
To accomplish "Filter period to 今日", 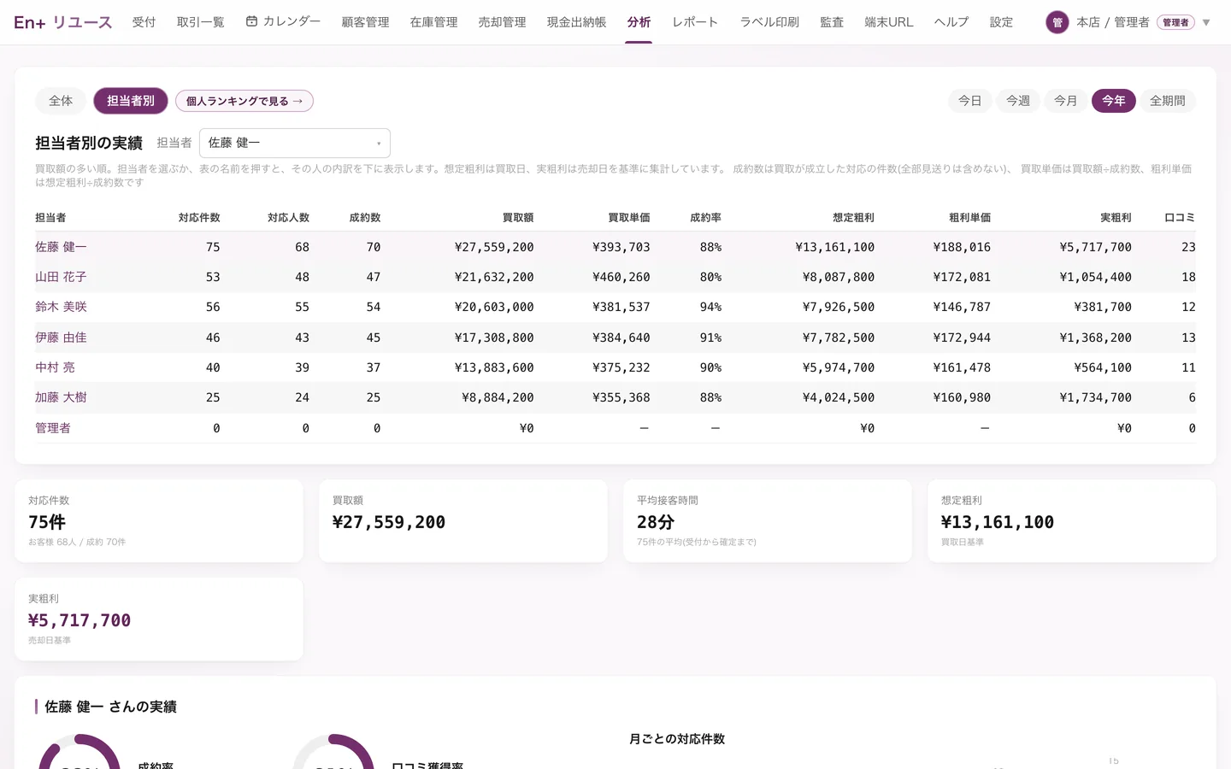I will (x=969, y=101).
